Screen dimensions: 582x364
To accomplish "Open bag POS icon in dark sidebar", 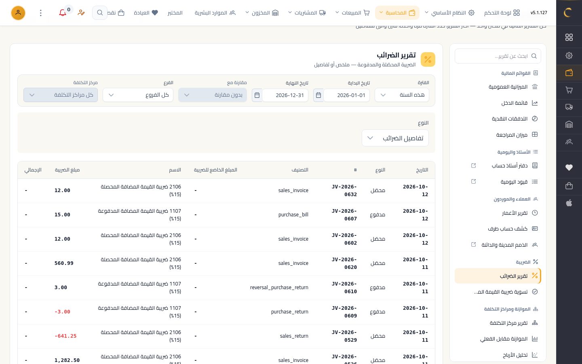I will 569,186.
